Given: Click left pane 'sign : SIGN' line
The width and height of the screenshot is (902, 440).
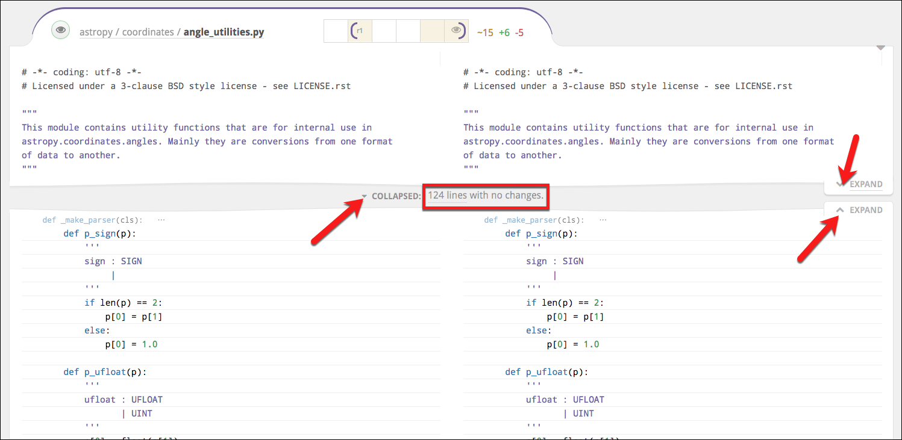Looking at the screenshot, I should tap(113, 261).
